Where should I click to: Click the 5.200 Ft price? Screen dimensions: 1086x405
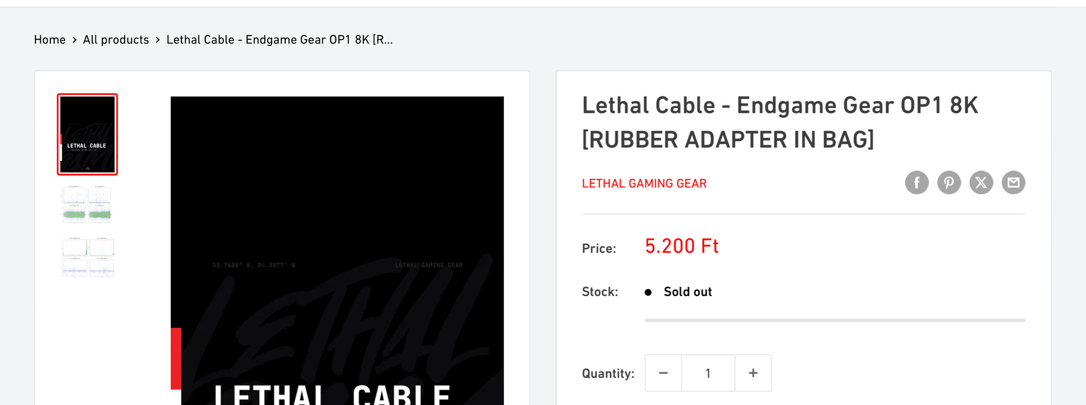click(x=681, y=246)
